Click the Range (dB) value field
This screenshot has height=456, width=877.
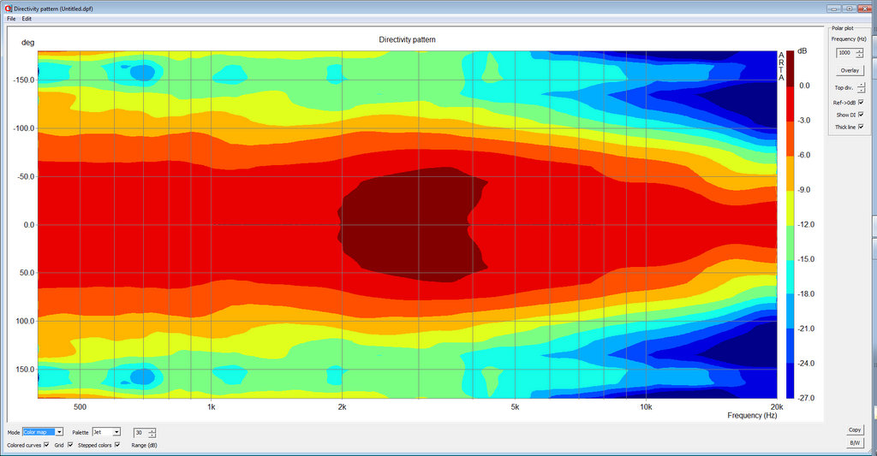pos(140,433)
